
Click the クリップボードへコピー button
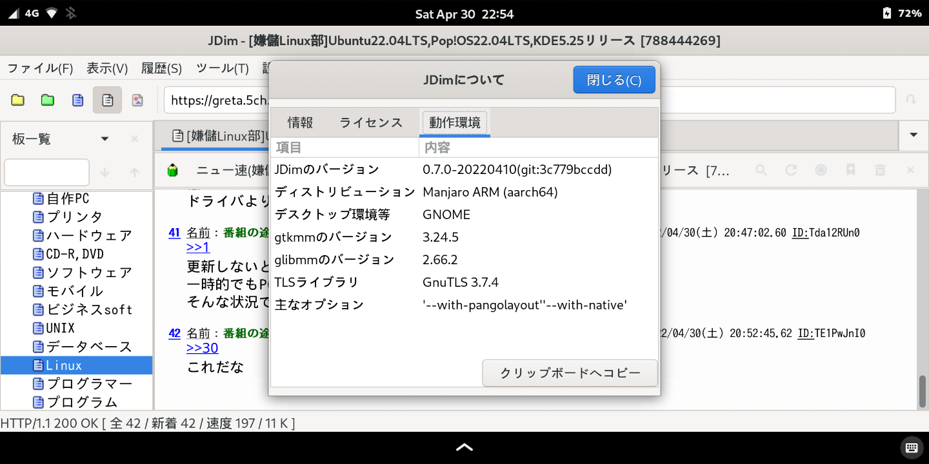[570, 373]
